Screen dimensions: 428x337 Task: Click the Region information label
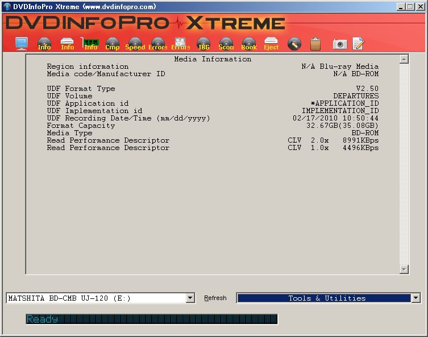coord(88,66)
